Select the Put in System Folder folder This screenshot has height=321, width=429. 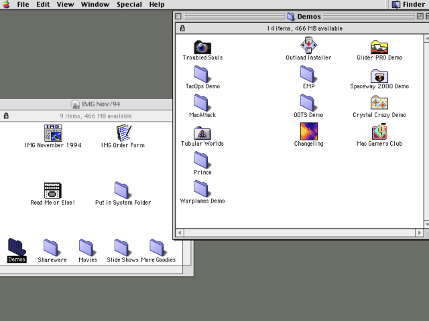(122, 190)
